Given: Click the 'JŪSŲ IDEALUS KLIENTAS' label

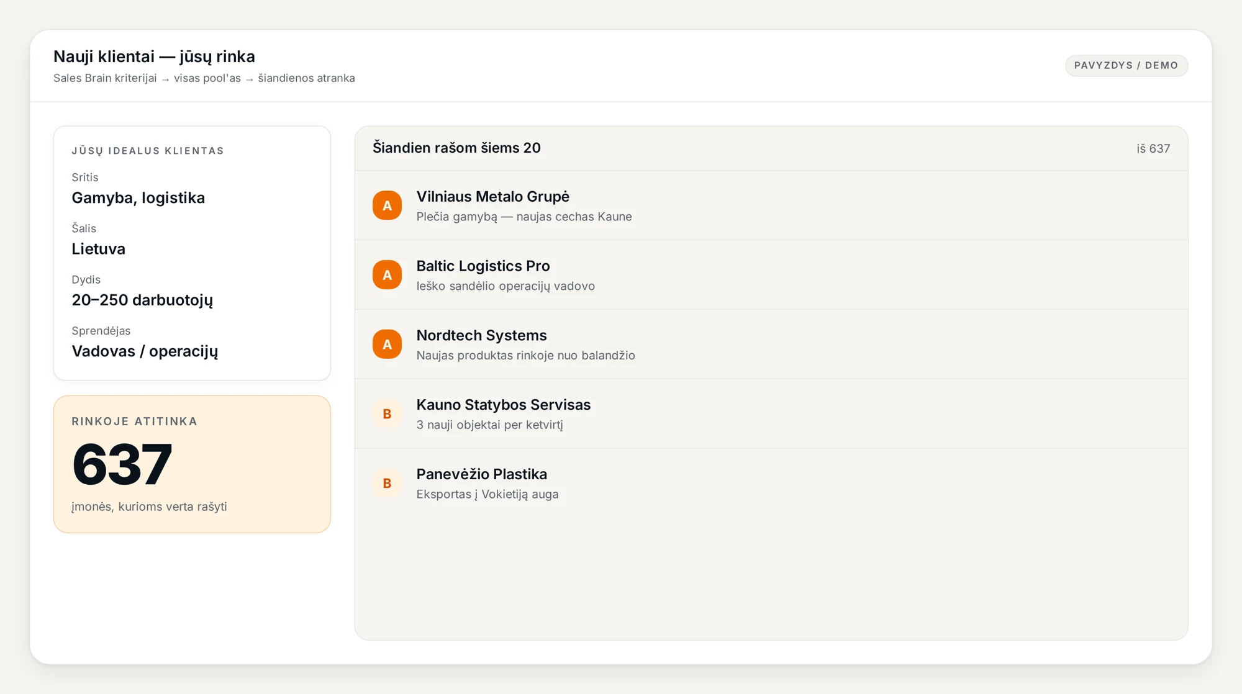Looking at the screenshot, I should tap(148, 151).
